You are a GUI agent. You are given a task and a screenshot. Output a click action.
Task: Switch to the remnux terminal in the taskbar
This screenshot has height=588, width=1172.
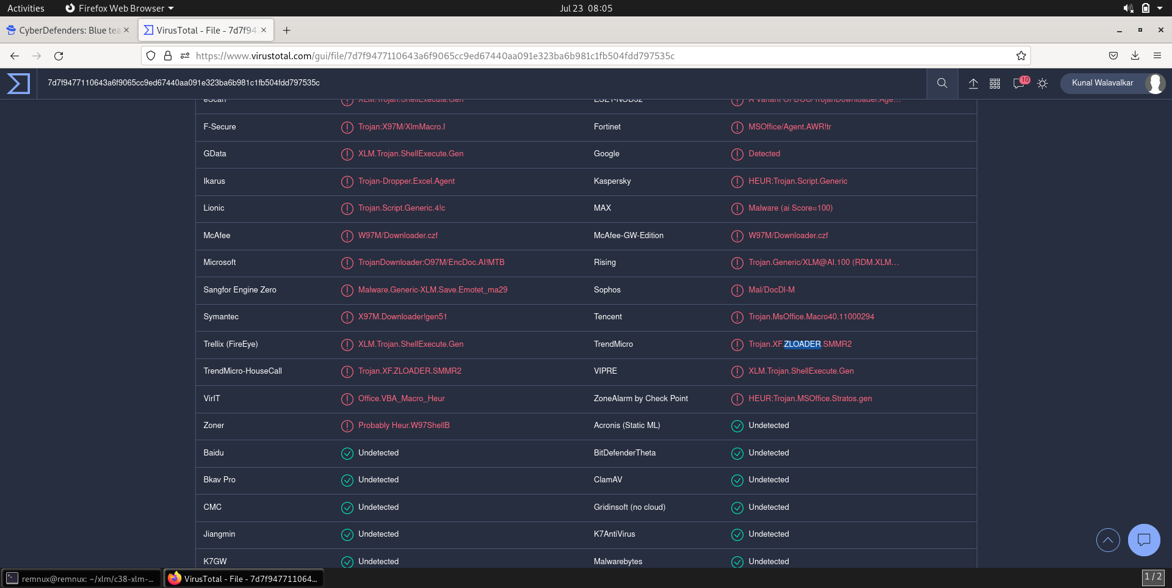[81, 578]
